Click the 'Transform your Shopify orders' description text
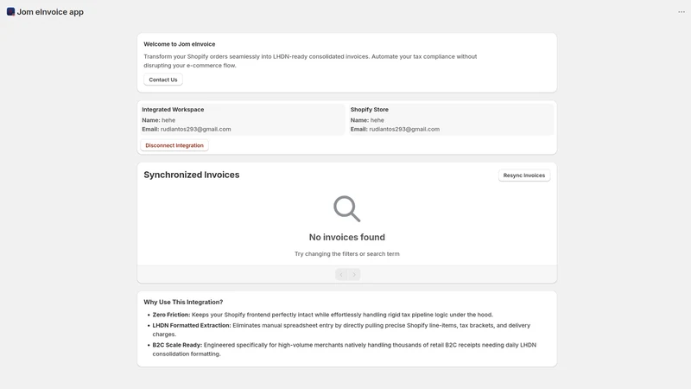 coord(310,61)
